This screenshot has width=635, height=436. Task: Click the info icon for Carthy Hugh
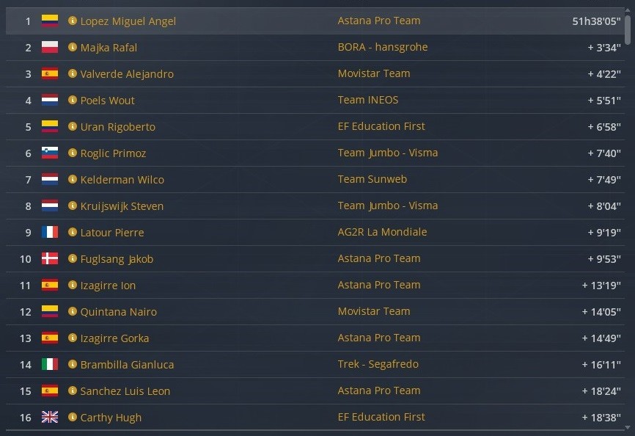[x=73, y=417]
